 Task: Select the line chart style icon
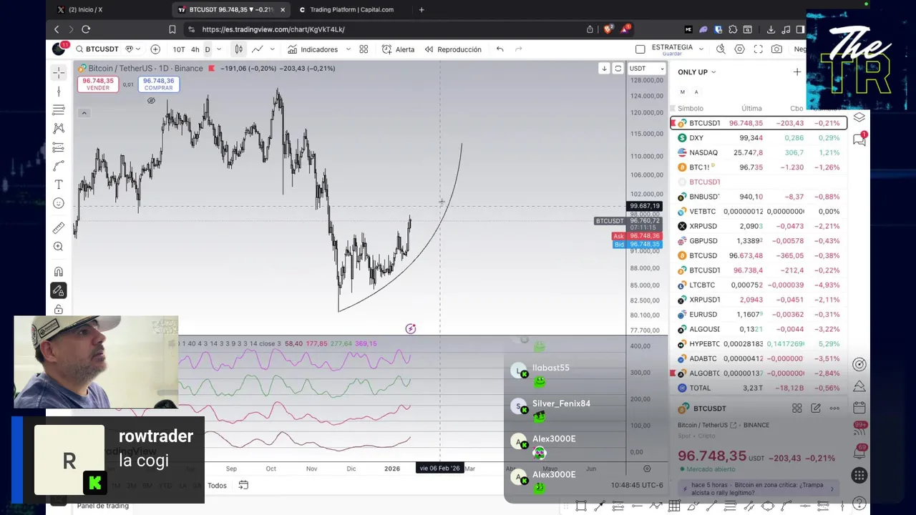pyautogui.click(x=257, y=49)
